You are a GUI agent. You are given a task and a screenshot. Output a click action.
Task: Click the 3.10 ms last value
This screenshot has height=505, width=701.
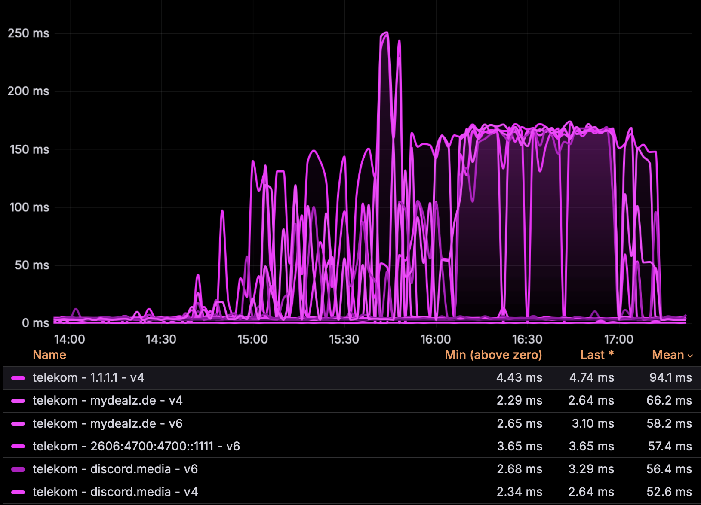pyautogui.click(x=593, y=423)
